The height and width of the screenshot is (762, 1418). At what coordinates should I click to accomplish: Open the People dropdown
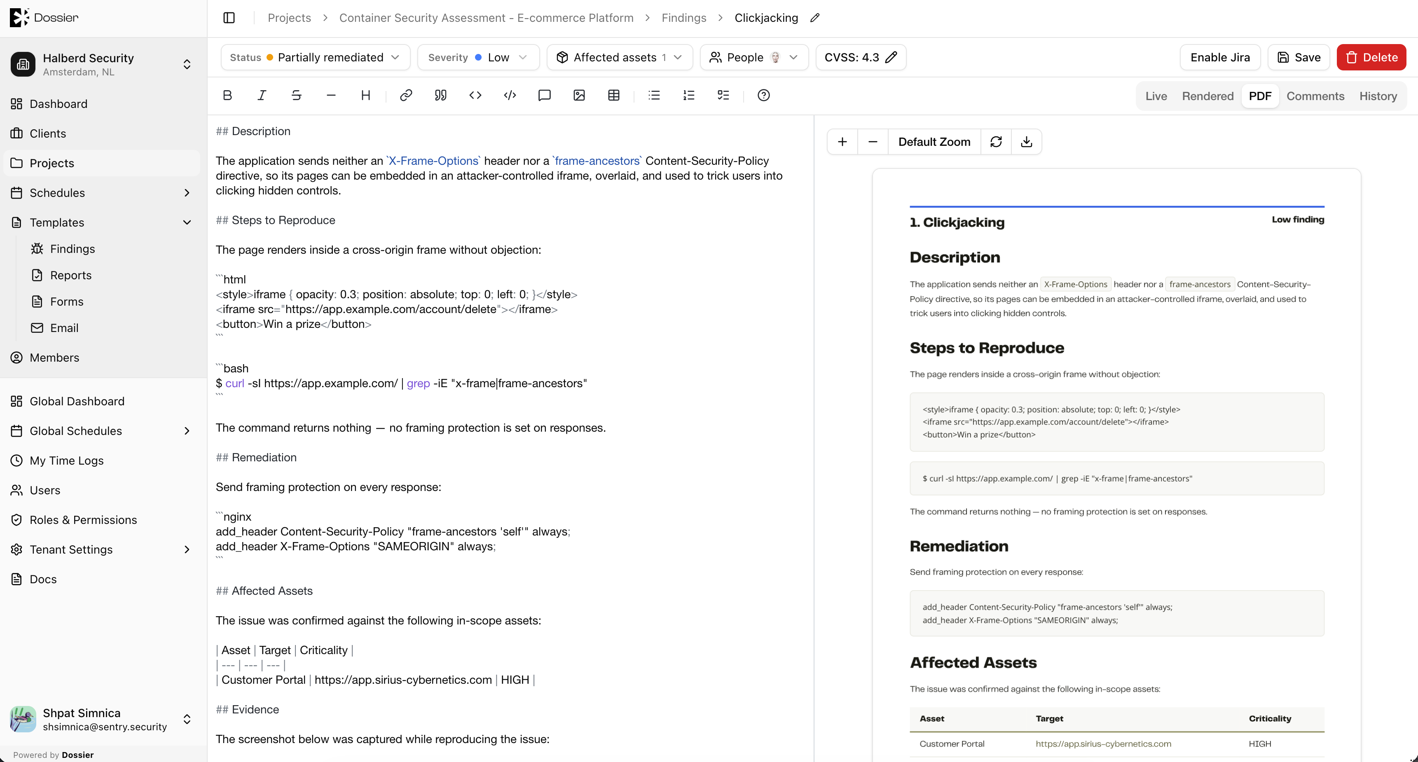(x=754, y=57)
